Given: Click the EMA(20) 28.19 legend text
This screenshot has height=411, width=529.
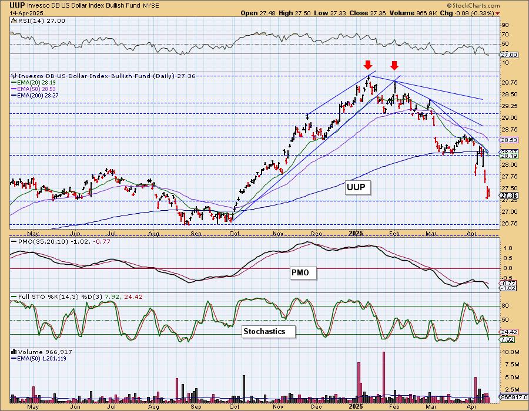Looking at the screenshot, I should pos(36,83).
